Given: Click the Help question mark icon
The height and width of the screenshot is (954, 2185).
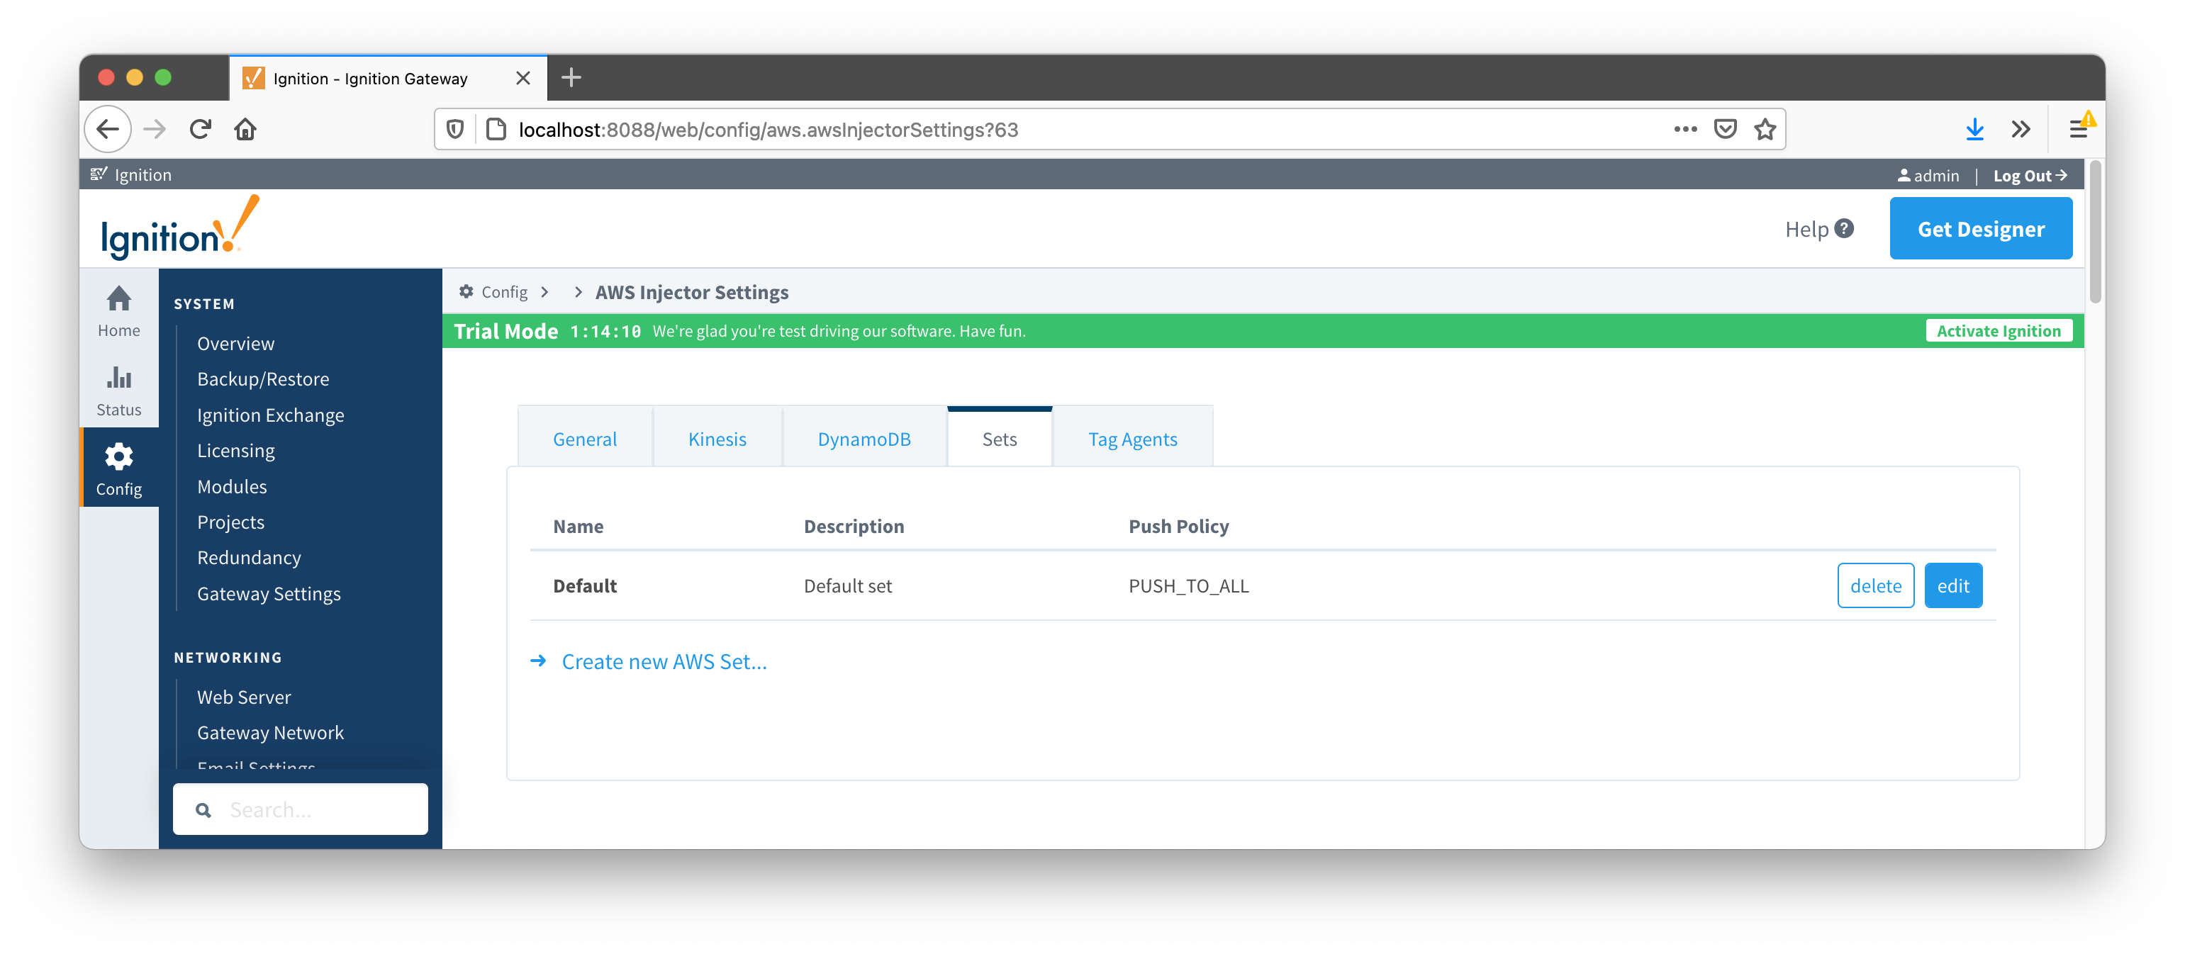Looking at the screenshot, I should [x=1843, y=228].
